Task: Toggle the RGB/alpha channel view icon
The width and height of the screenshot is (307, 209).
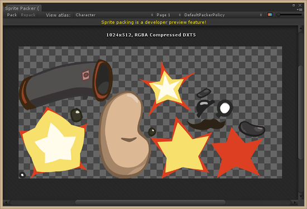Action: tap(270, 15)
